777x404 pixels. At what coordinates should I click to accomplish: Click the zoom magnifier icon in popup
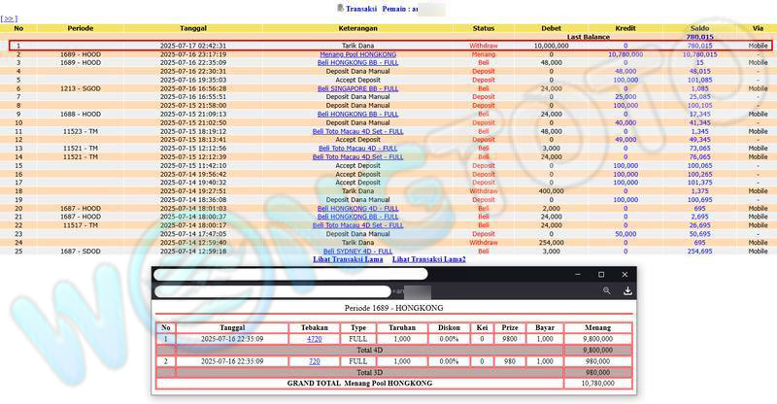(x=606, y=290)
